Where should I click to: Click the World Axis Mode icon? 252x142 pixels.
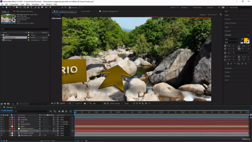pos(62,7)
